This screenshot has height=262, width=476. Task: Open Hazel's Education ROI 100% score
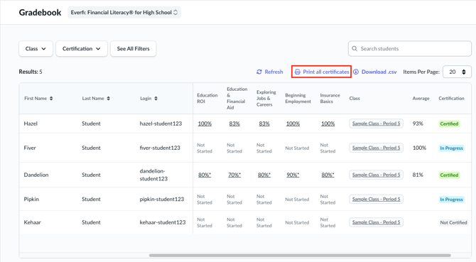(x=205, y=124)
